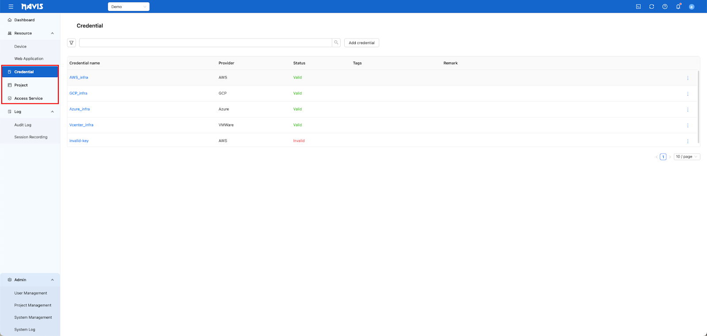Viewport: 707px width, 336px height.
Task: Open the terminal console icon
Action: coord(639,7)
